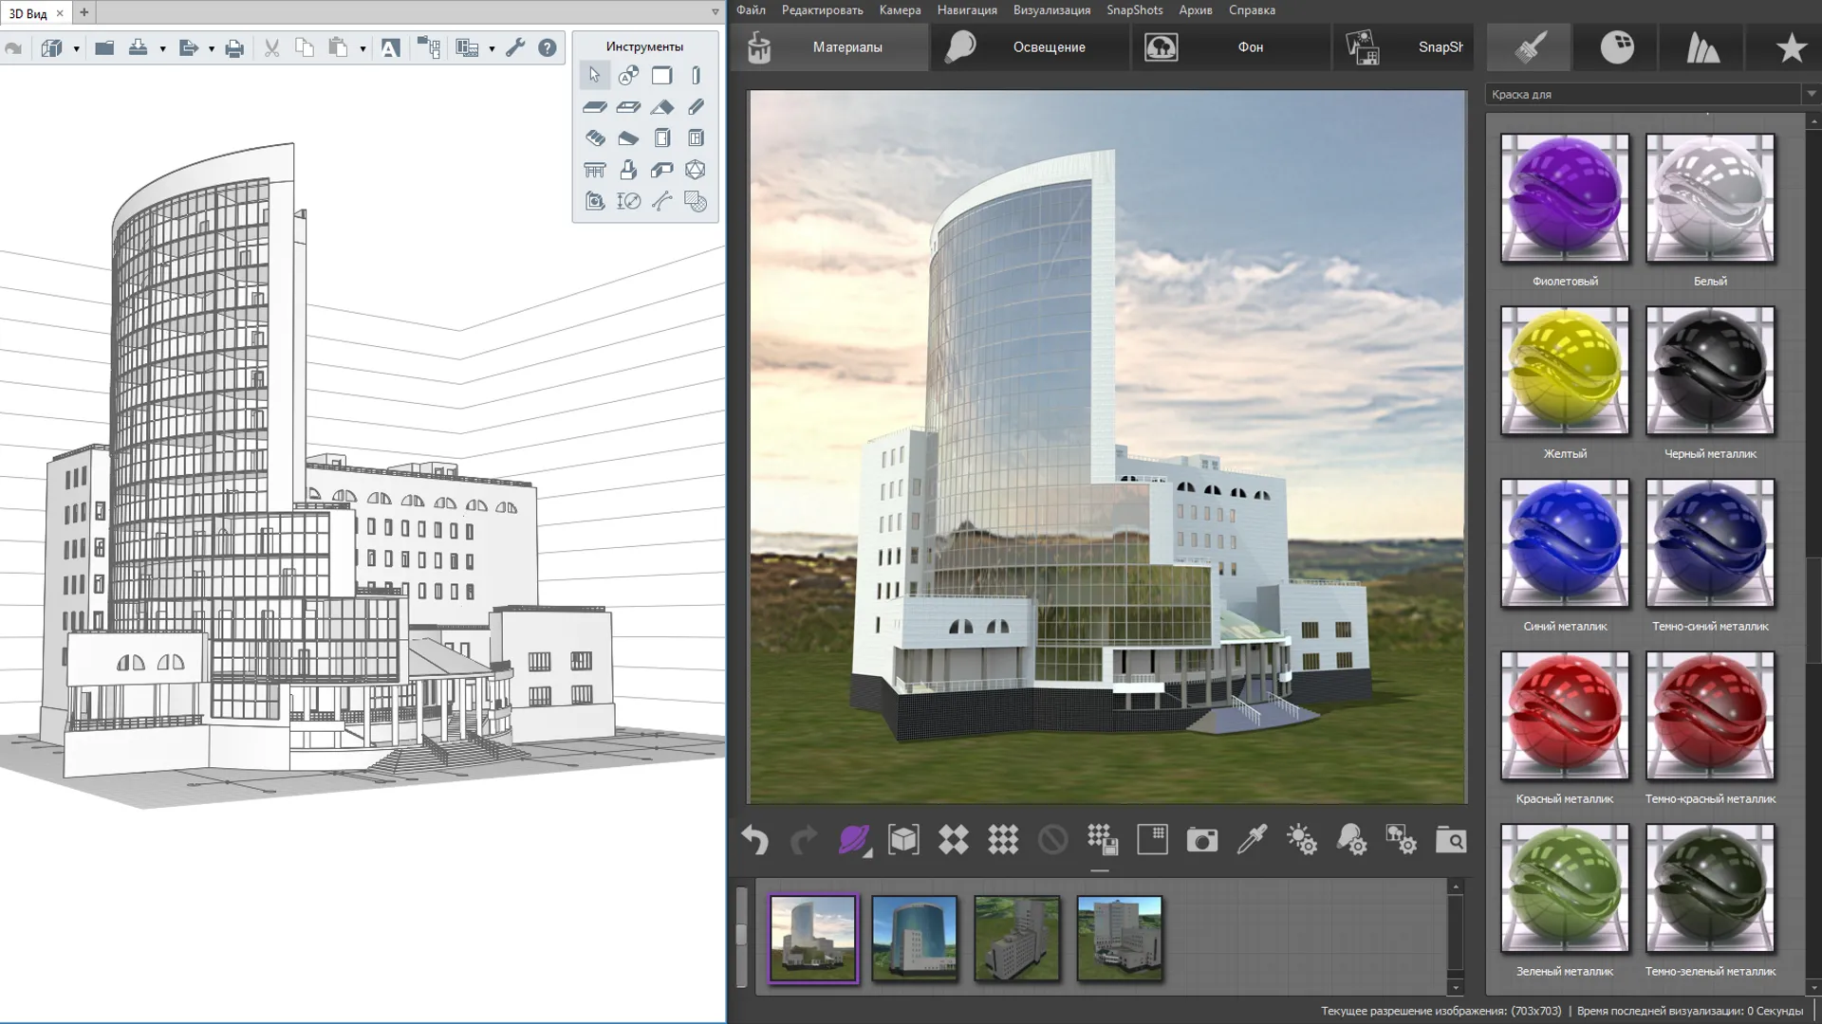Click the wrench settings icon in the toolbar

(515, 48)
